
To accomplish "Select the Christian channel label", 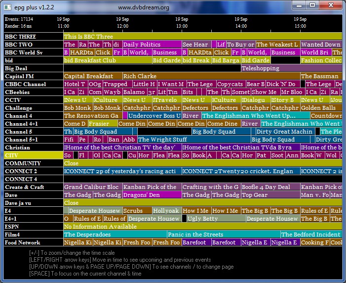I will (34, 147).
